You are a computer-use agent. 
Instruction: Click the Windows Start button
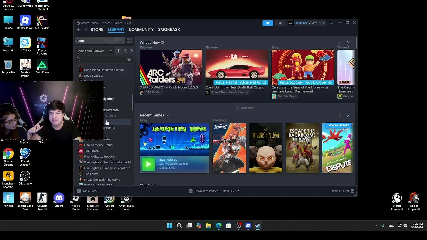[x=169, y=226]
